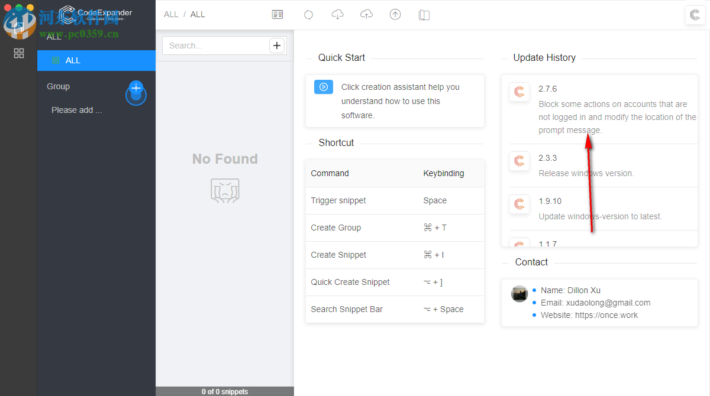This screenshot has width=710, height=396.
Task: Click the cloud upload icon
Action: pyautogui.click(x=366, y=15)
